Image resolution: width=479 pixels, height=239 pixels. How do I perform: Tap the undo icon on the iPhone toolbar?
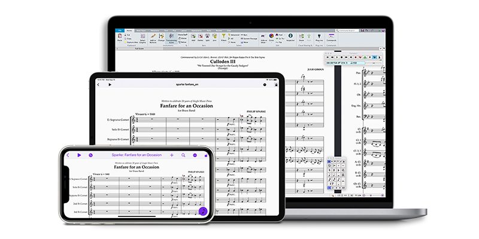91,155
